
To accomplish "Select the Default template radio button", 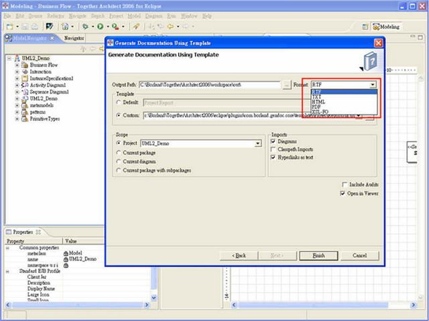I will (x=119, y=102).
